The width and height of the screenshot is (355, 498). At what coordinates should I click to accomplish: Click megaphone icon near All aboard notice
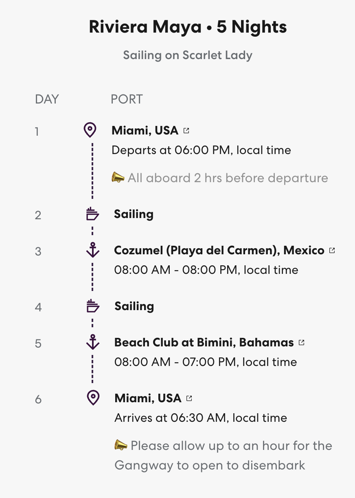point(118,178)
